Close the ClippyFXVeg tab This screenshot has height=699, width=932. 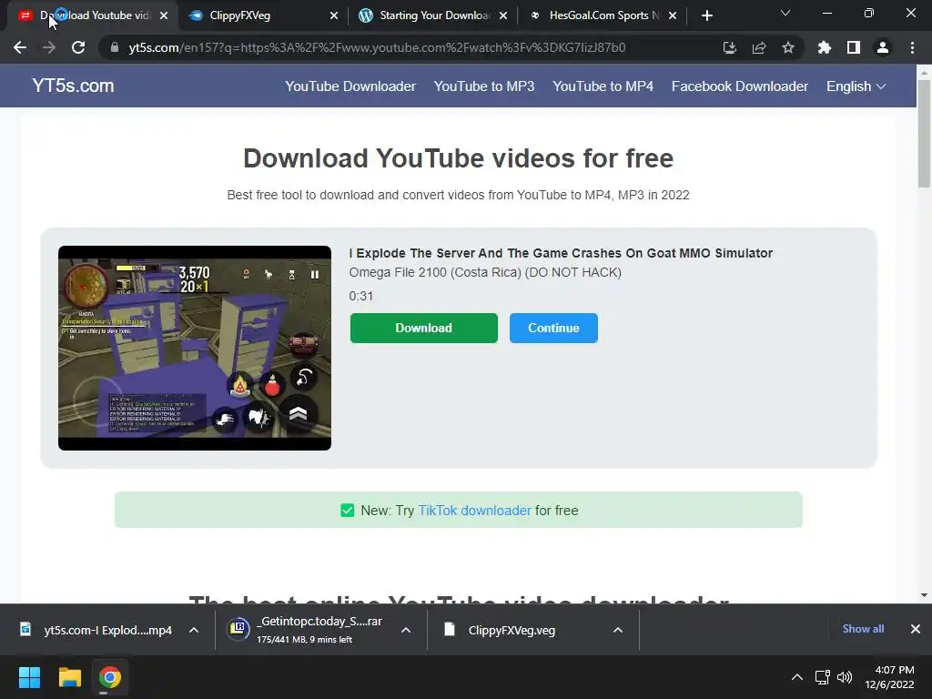333,15
